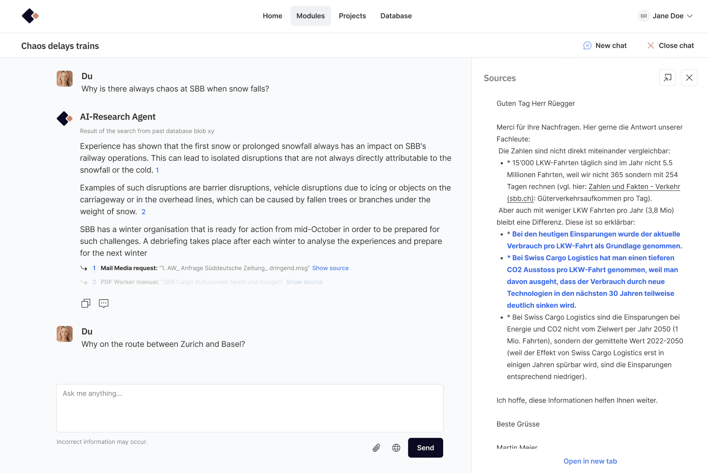Expand Sources panel with arrow icon

coord(667,78)
